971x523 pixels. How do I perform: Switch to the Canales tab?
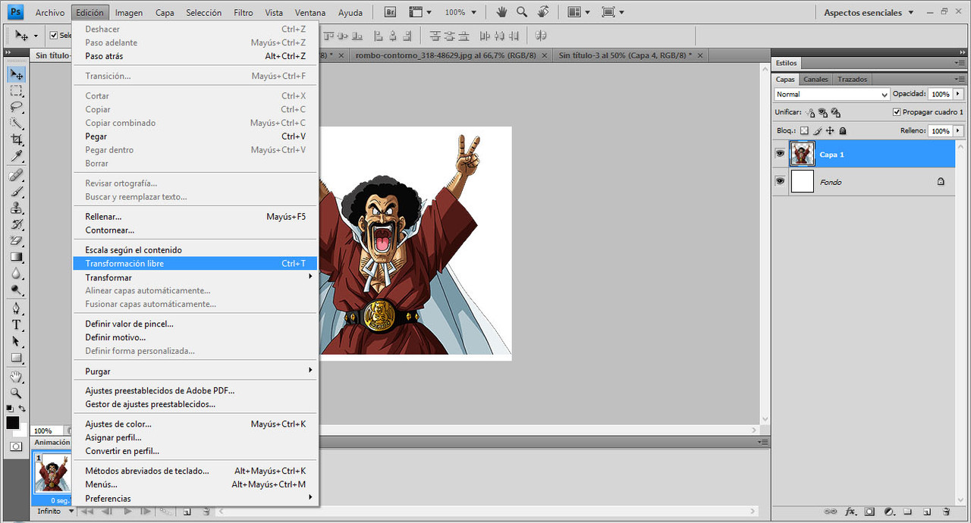tap(816, 79)
